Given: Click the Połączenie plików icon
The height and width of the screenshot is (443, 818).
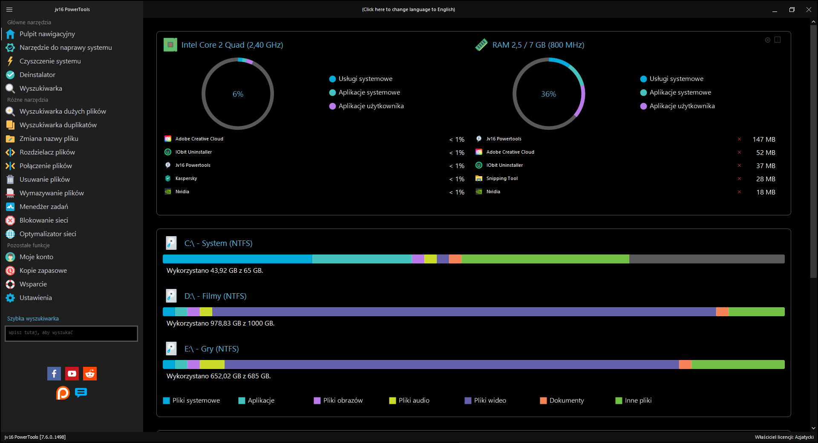Looking at the screenshot, I should (x=10, y=166).
